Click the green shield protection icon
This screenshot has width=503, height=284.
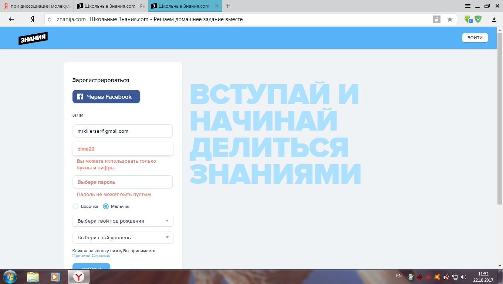coord(478,19)
